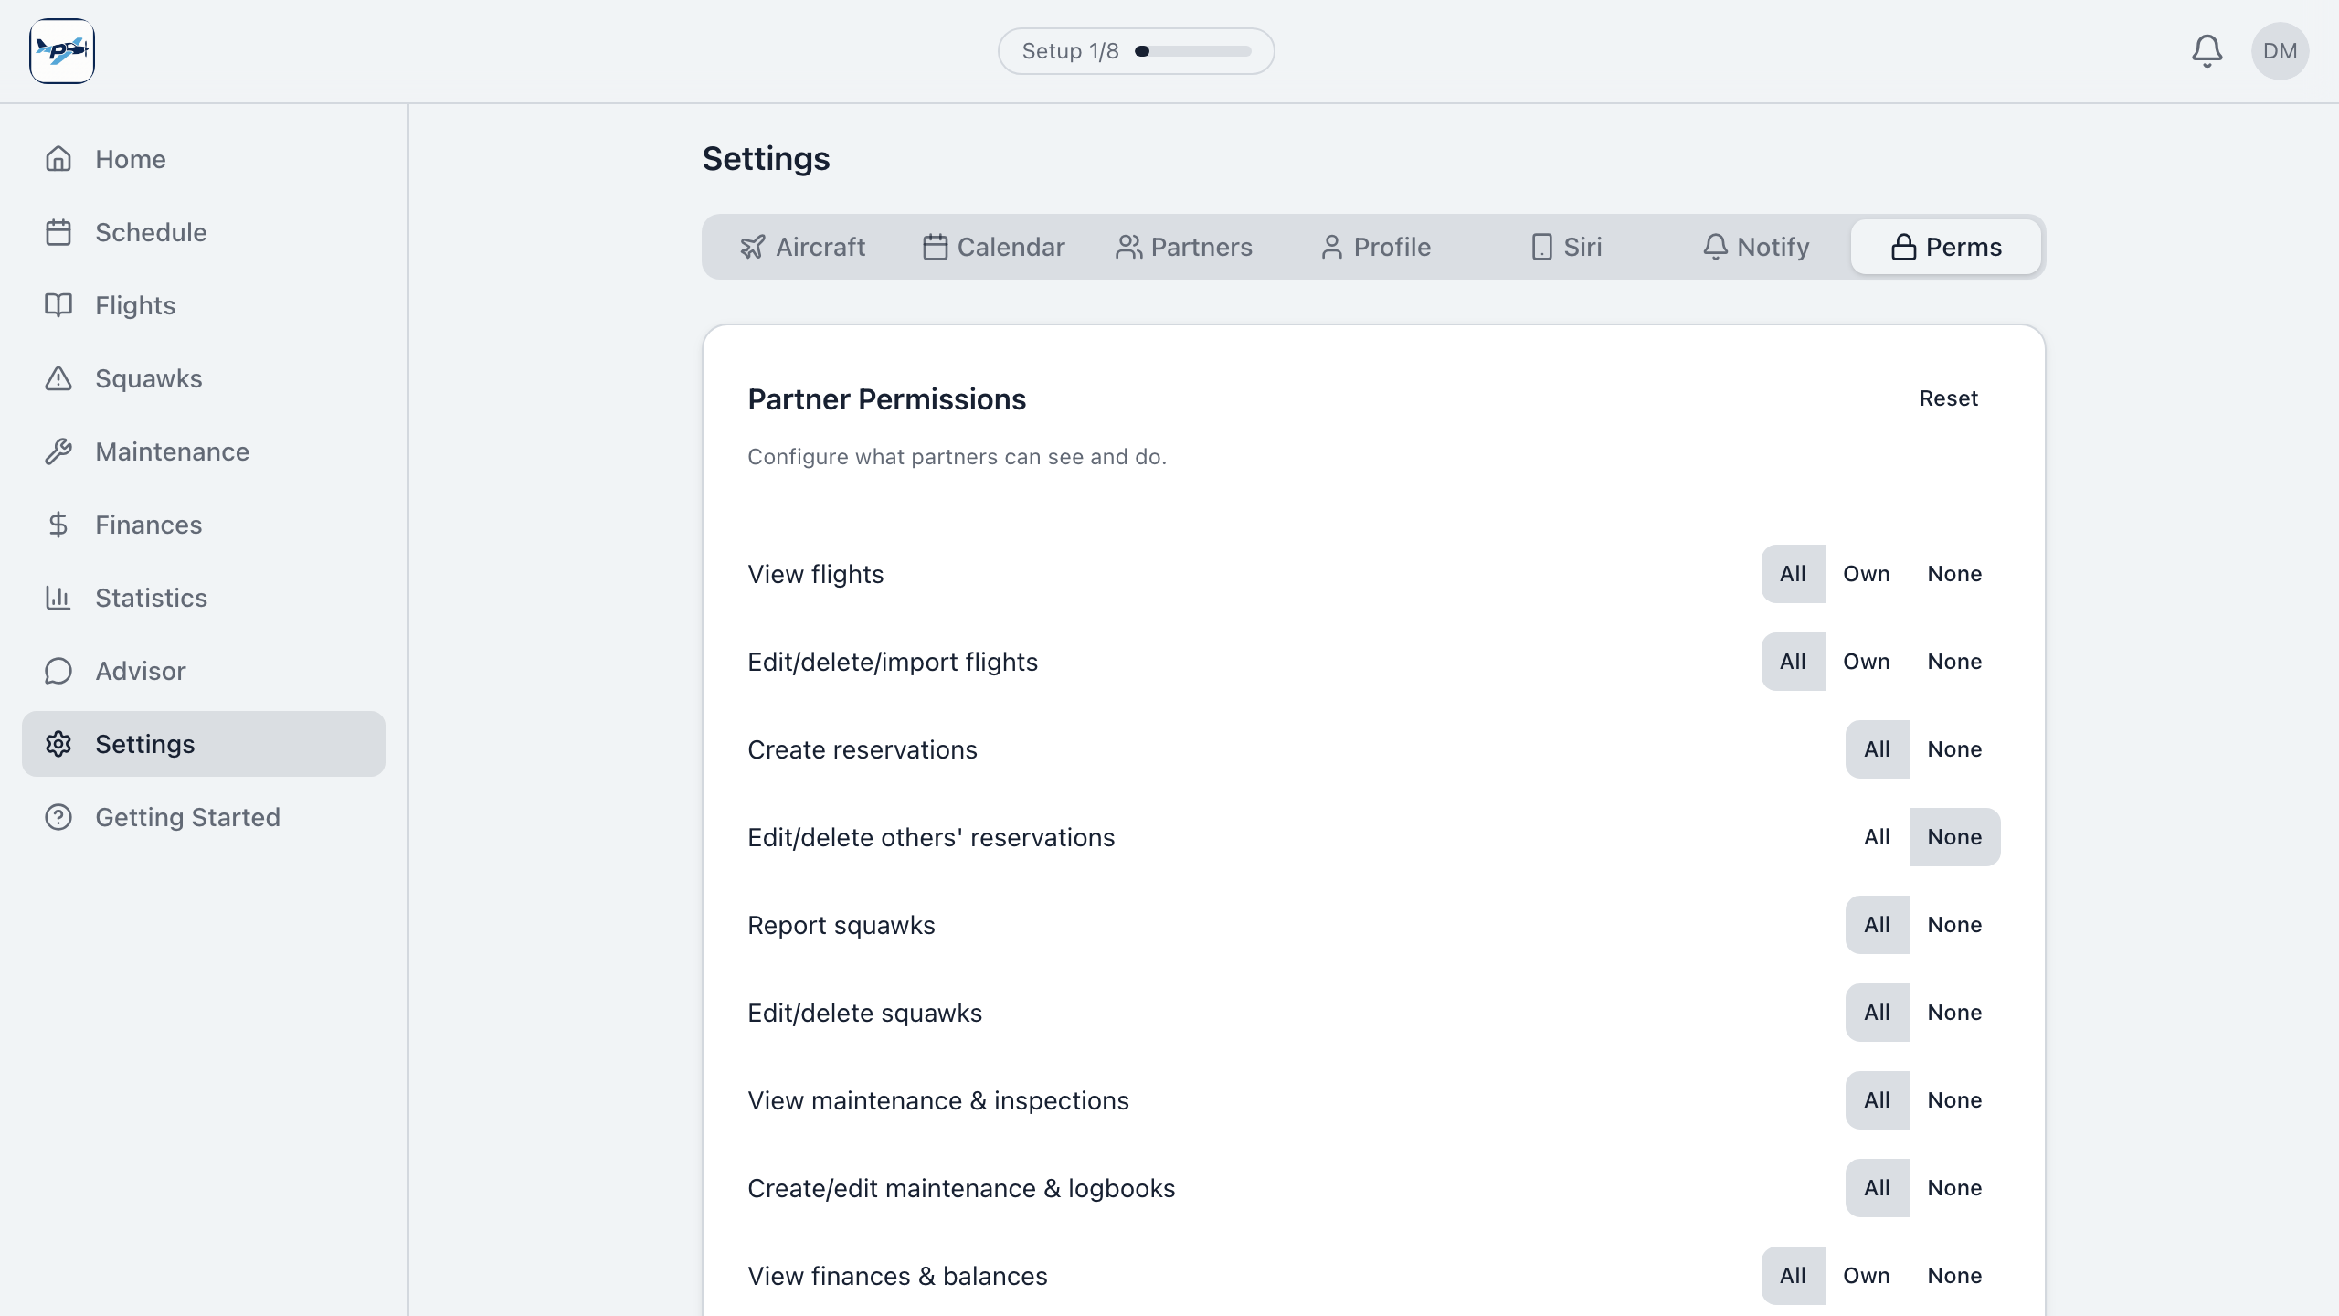Click the Partner Permissions heading
This screenshot has width=2339, height=1316.
click(886, 399)
